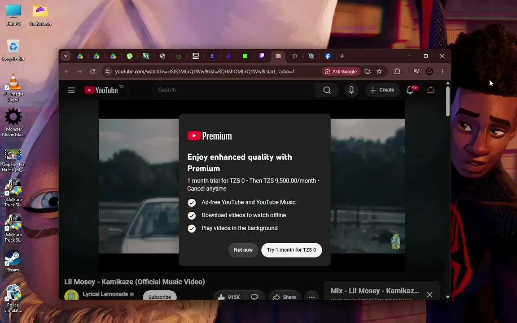
Task: Open the Chrome extensions puzzle icon
Action: coord(397,71)
